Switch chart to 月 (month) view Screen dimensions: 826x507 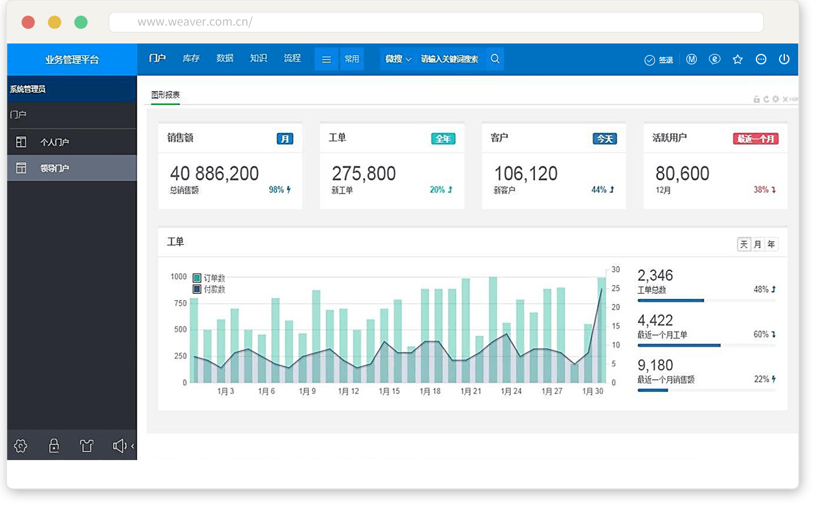coord(758,245)
